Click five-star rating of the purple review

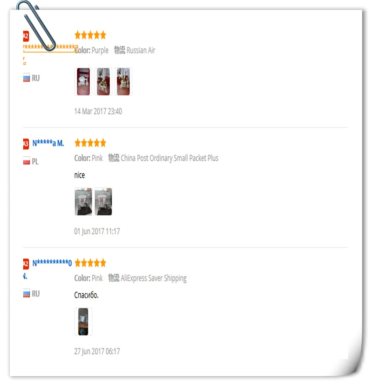(91, 35)
